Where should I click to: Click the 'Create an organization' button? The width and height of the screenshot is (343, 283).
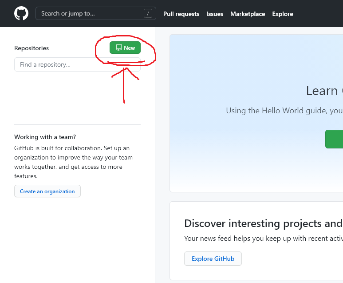pos(47,191)
